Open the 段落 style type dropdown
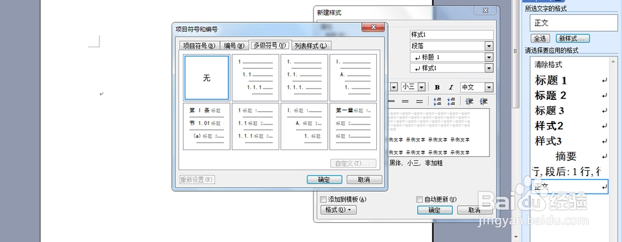622x242 pixels. 489,46
